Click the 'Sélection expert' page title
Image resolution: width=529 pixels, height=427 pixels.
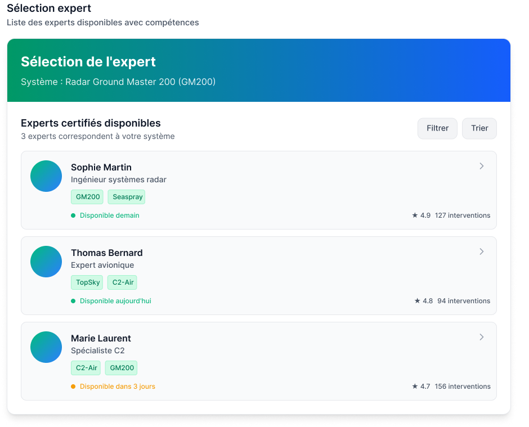click(49, 8)
